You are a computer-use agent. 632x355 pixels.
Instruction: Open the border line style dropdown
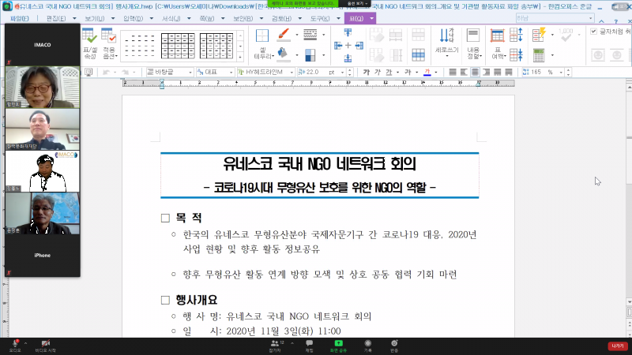click(323, 35)
